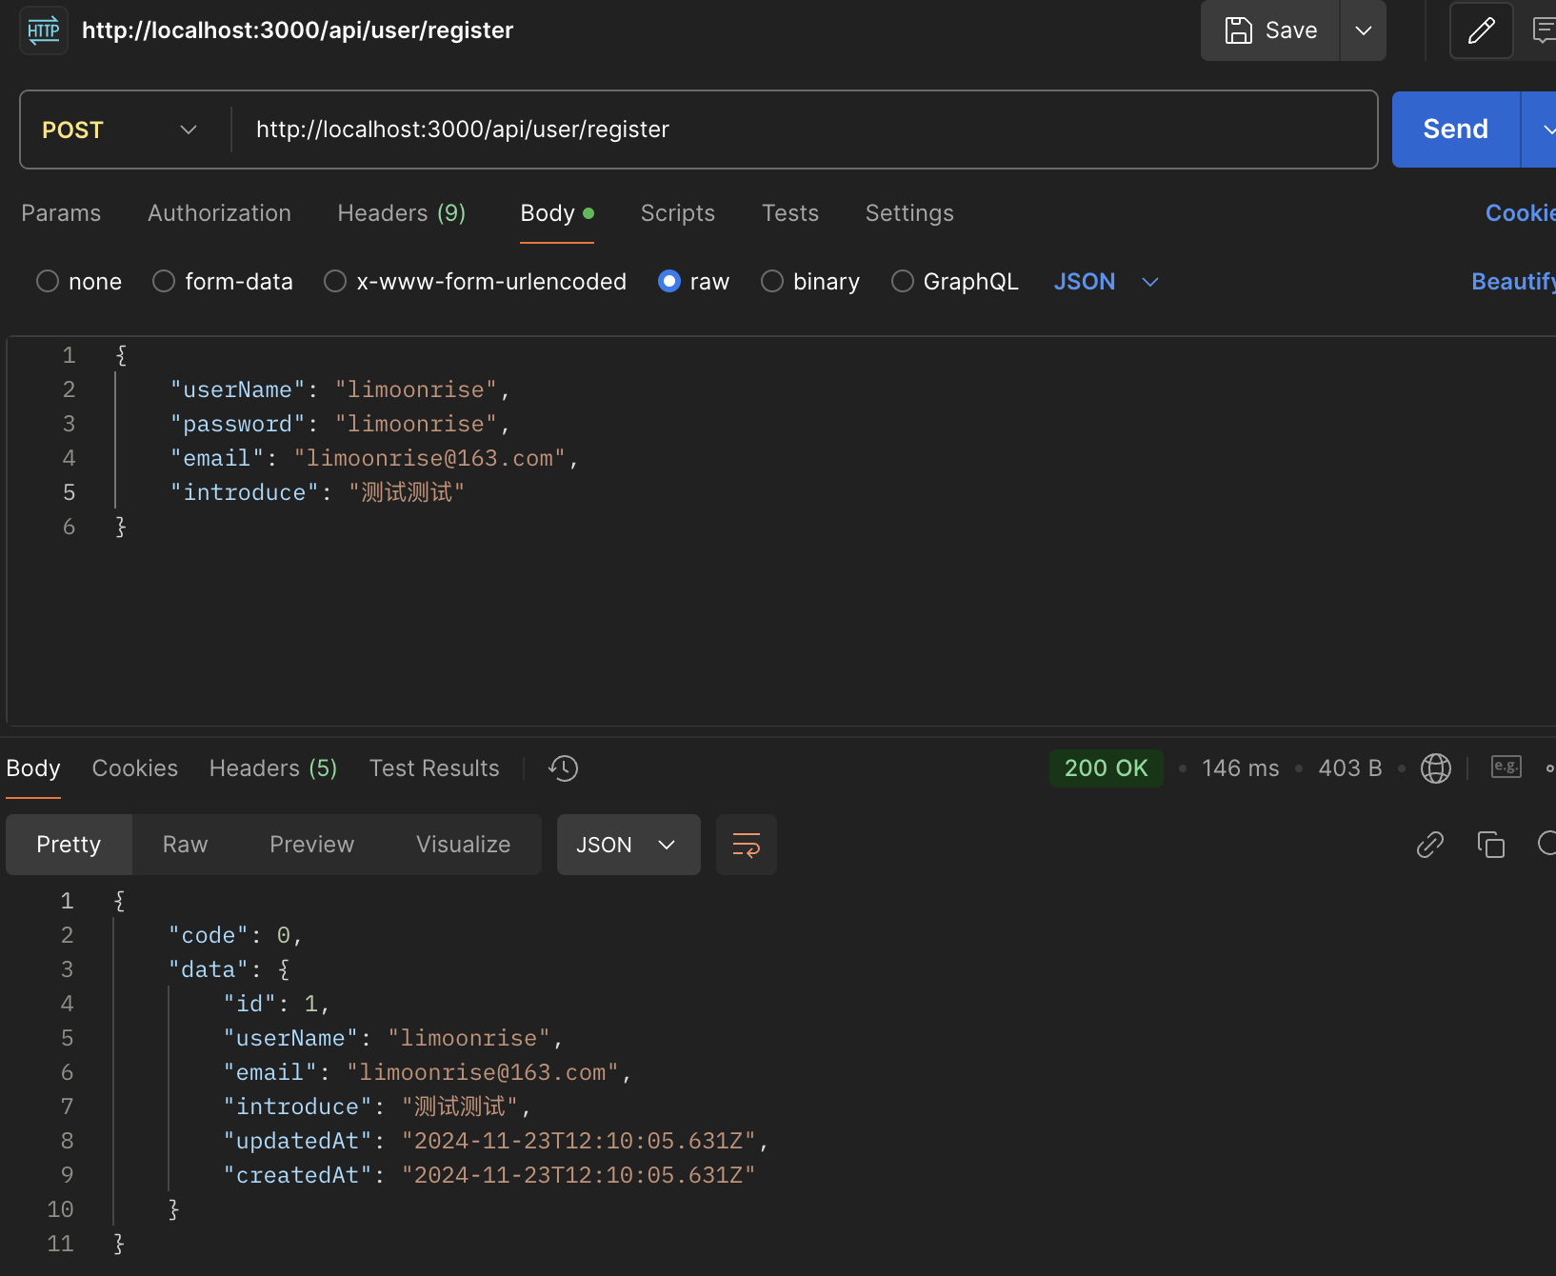The image size is (1556, 1276).
Task: Click the introduce line in request body
Action: (x=317, y=492)
